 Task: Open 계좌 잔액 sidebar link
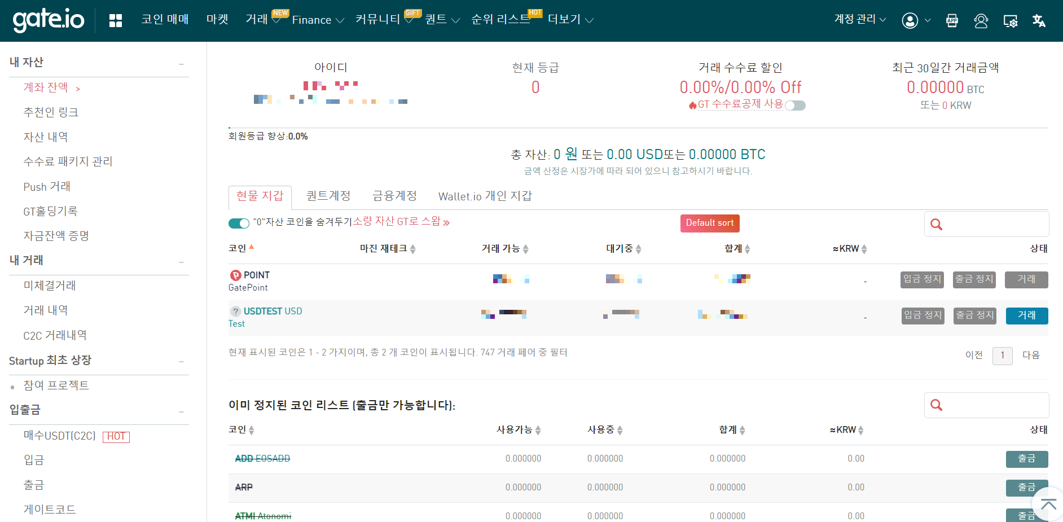pyautogui.click(x=46, y=87)
